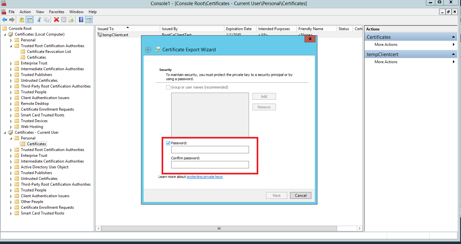461x244 pixels.
Task: Click the horizontal scrollbar in the certificate list
Action: (x=219, y=229)
